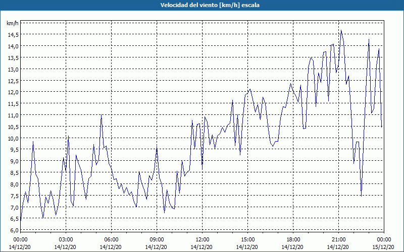Click the "13,0" y-axis label
This screenshot has height=252, width=404.
pyautogui.click(x=13, y=70)
